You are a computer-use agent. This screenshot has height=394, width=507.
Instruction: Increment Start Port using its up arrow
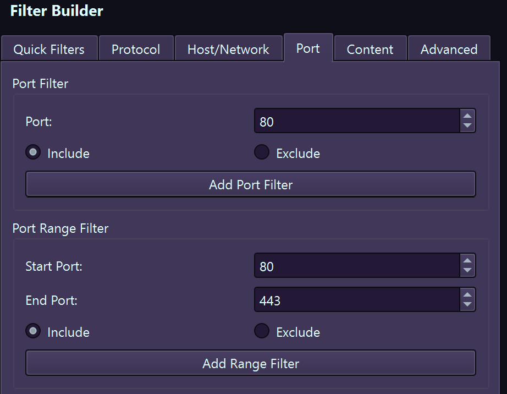tap(467, 260)
